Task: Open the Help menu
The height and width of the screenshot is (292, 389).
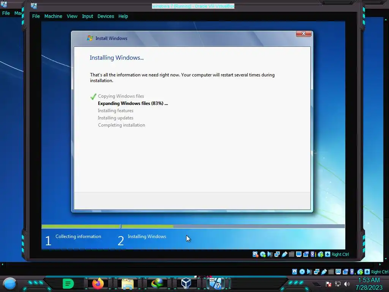Action: pyautogui.click(x=123, y=16)
